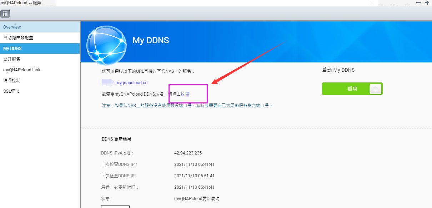Click the My DDNS banner title
432x208 pixels.
[151, 40]
